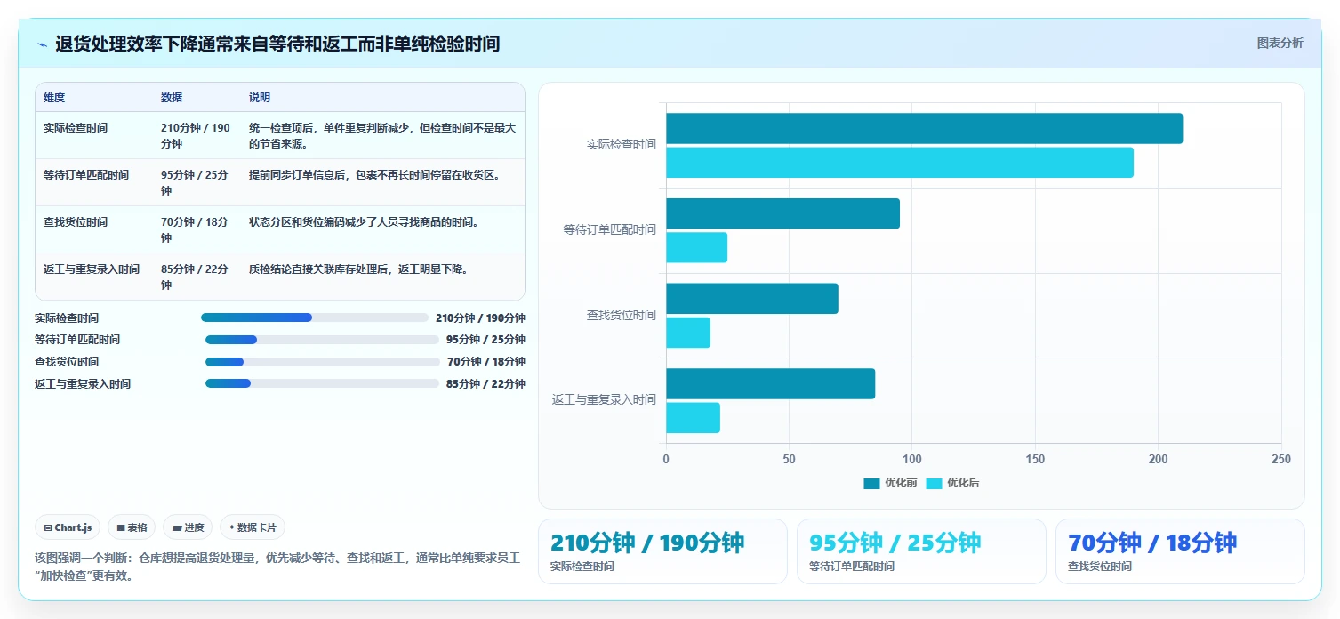
Task: Click the x-axis tick label 150
Action: coord(1035,459)
